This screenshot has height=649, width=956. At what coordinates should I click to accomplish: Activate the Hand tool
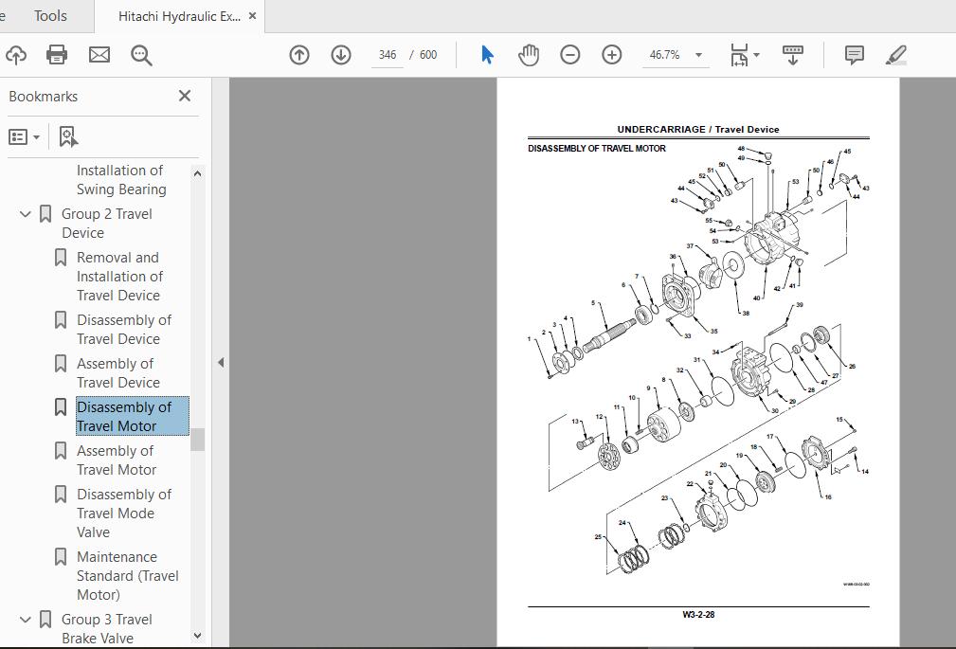528,54
